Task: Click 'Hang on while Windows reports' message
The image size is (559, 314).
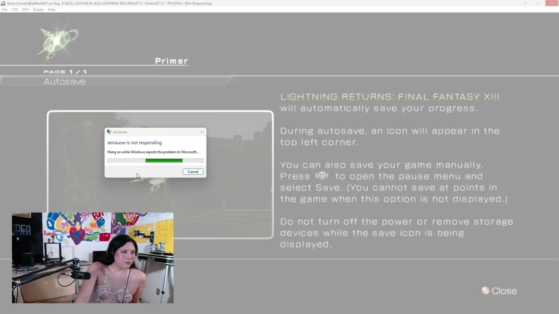Action: 153,152
